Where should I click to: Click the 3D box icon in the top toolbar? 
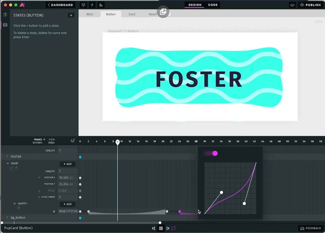coord(83,5)
